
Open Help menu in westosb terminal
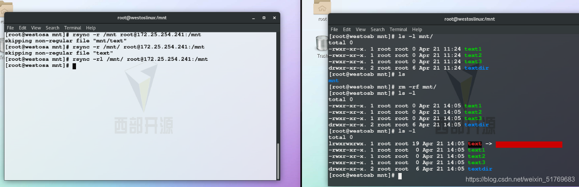[417, 29]
